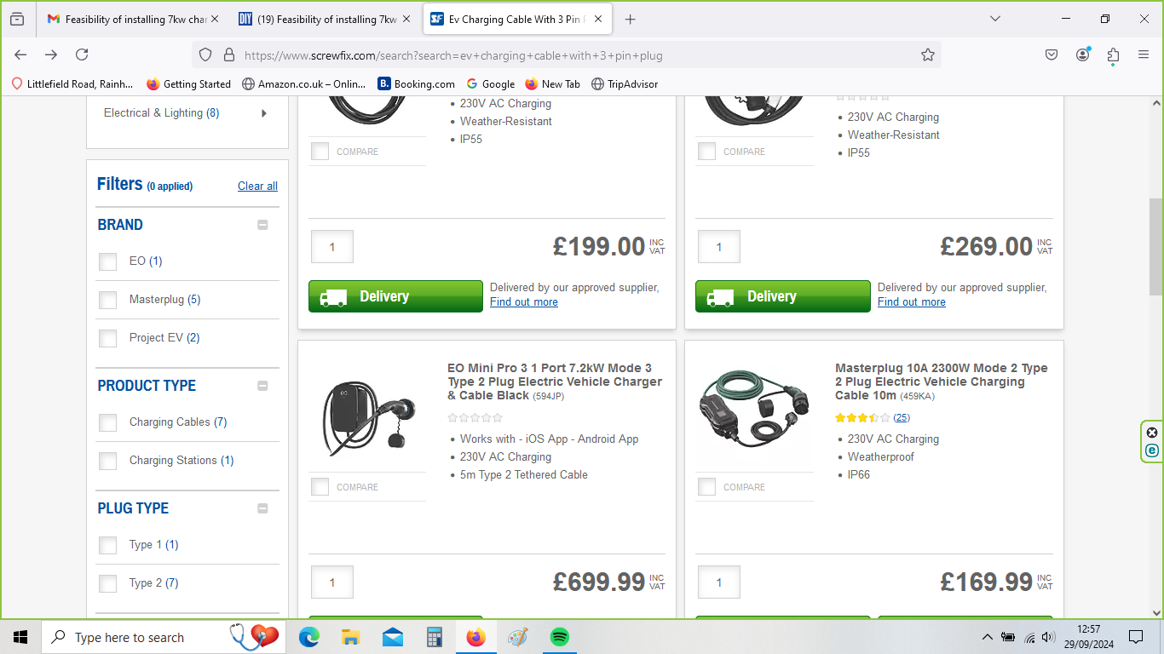
Task: Open the Firefox extensions puzzle icon
Action: 1113,54
